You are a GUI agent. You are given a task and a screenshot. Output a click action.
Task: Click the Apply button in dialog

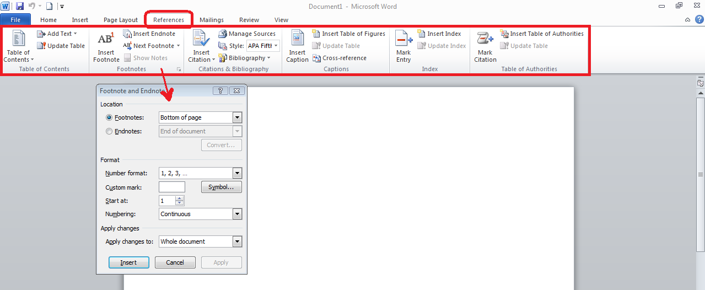pos(221,262)
